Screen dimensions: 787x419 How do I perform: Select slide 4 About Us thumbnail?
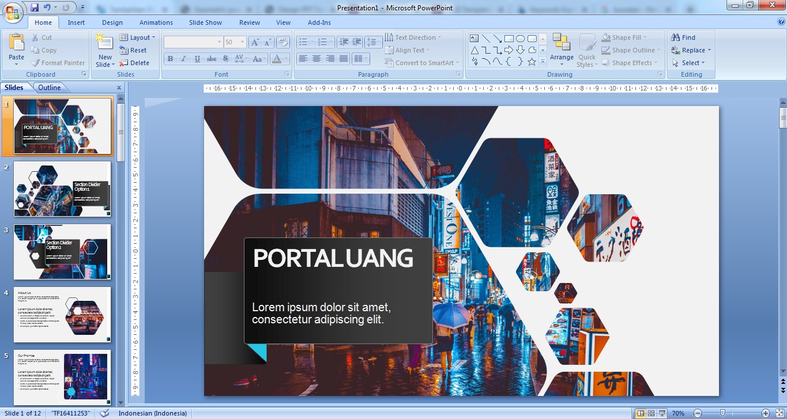(62, 315)
